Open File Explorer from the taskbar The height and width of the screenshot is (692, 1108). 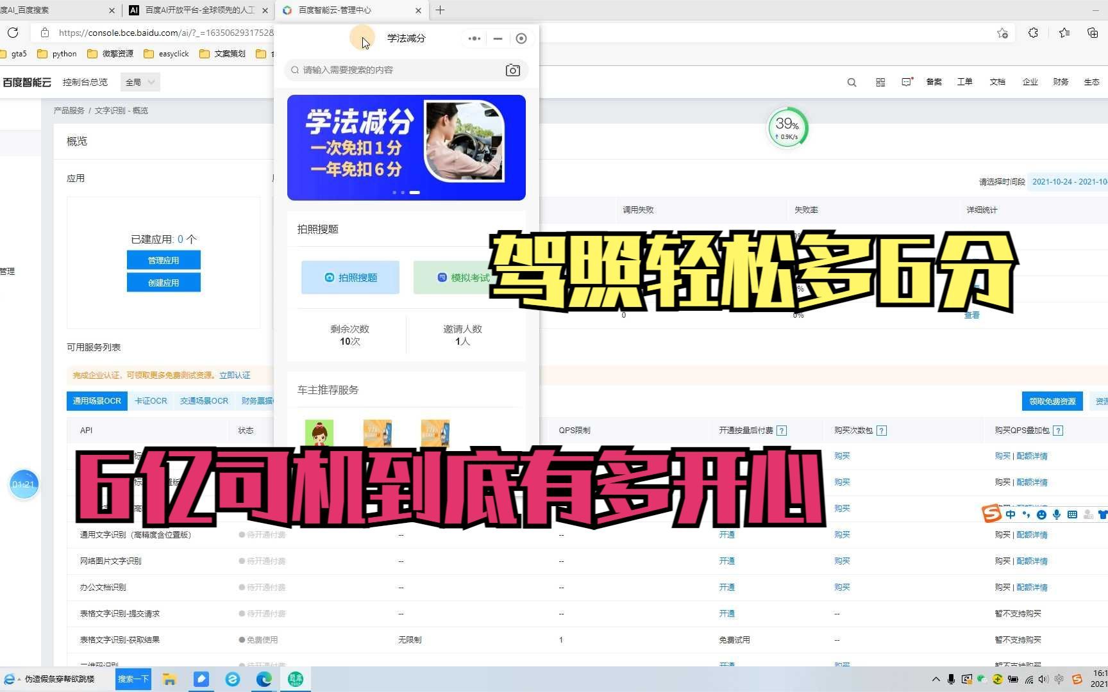(x=169, y=679)
